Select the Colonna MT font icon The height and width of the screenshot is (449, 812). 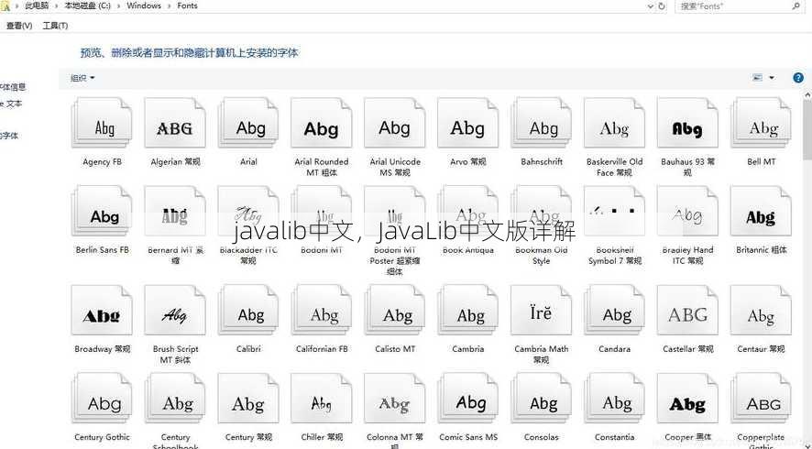(395, 399)
